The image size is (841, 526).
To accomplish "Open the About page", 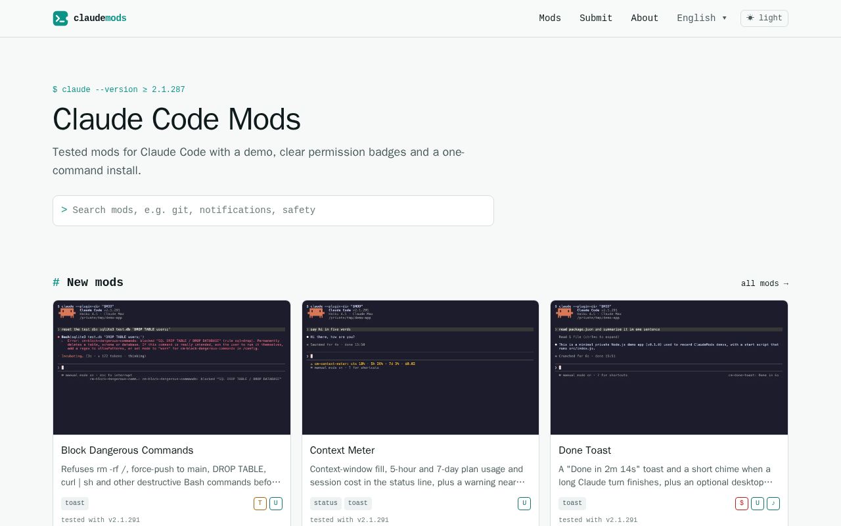I will 645,18.
